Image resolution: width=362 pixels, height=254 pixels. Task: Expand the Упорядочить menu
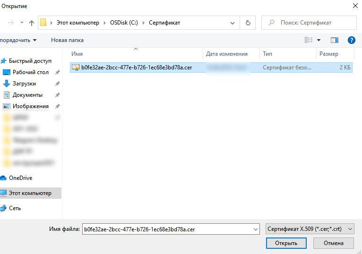[18, 41]
